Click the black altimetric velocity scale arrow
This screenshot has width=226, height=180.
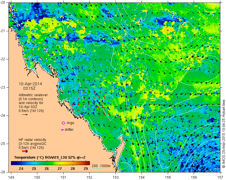click(25, 114)
